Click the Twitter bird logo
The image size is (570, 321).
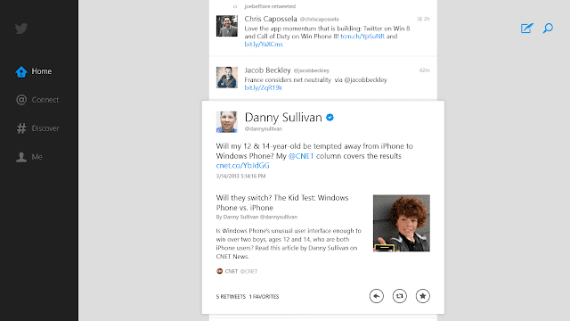pos(21,29)
